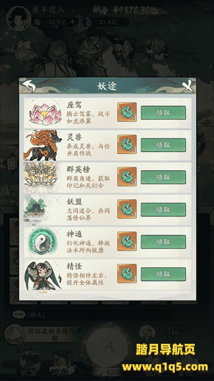Tap jade dragon reward in 神通 row
214x381 pixels.
click(127, 241)
